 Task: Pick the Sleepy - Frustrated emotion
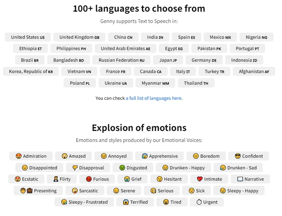coord(84,202)
